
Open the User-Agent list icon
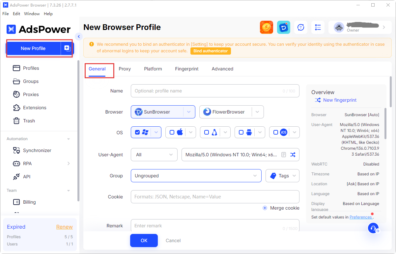point(283,155)
